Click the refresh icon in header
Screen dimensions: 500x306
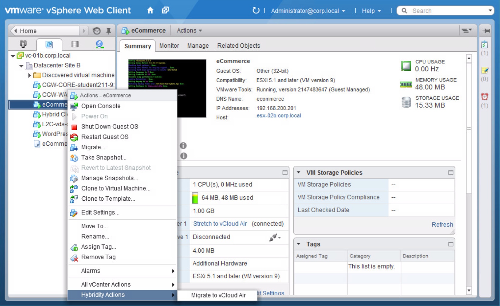pos(256,11)
